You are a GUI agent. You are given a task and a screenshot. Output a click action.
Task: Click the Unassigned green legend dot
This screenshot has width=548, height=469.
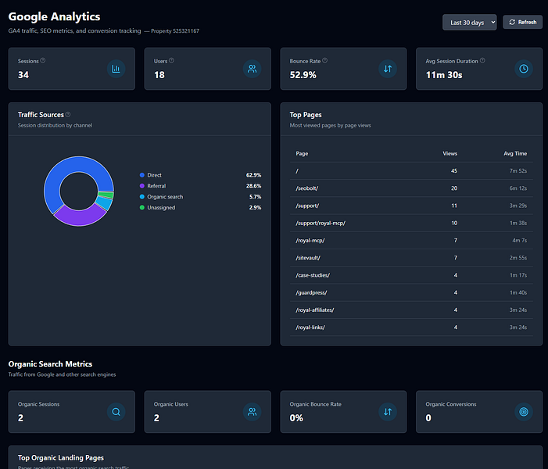tap(142, 208)
